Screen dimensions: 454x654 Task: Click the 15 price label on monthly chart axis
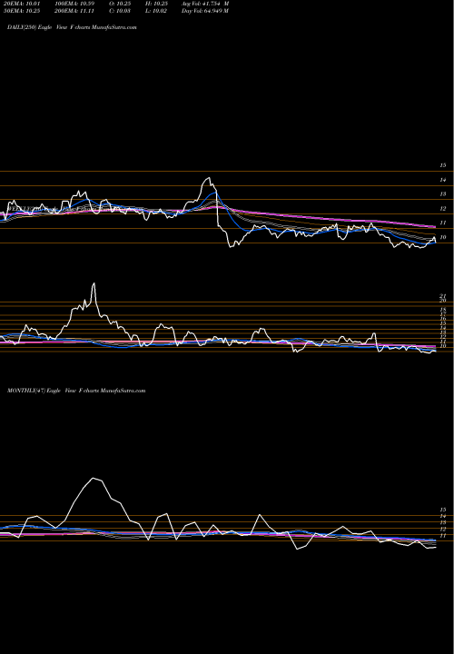coord(443,510)
